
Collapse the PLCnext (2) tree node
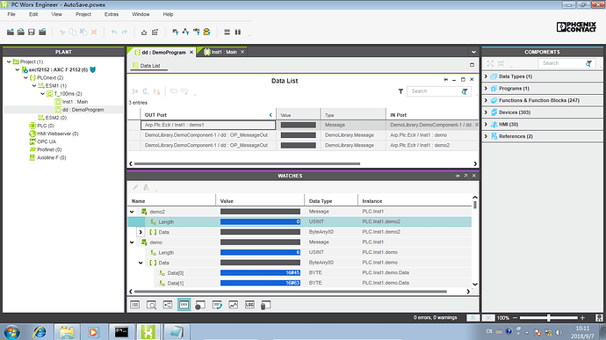25,77
